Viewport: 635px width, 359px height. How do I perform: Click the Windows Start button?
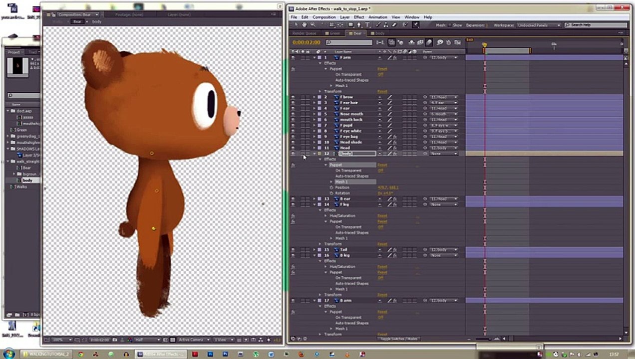8,354
